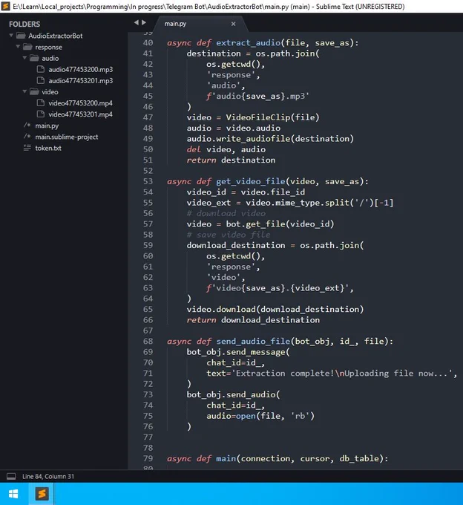463x505 pixels.
Task: Open token.txt in the sidebar
Action: pos(48,148)
